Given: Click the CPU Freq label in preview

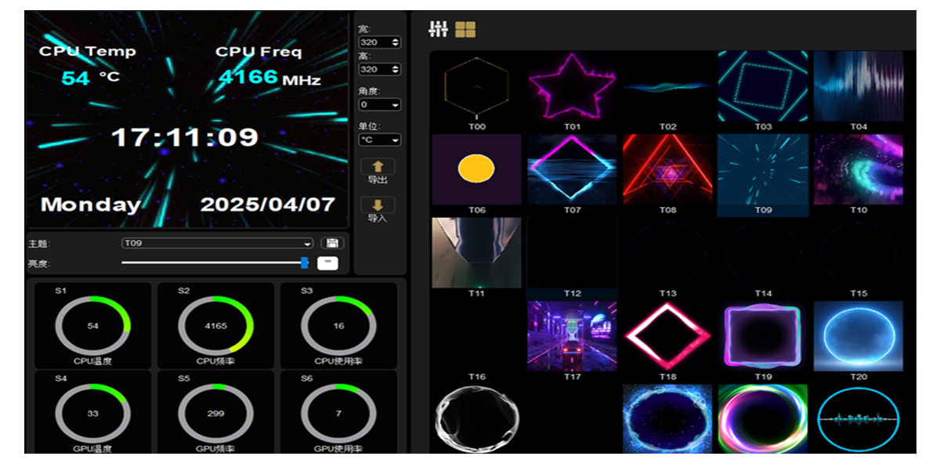Looking at the screenshot, I should pyautogui.click(x=258, y=52).
